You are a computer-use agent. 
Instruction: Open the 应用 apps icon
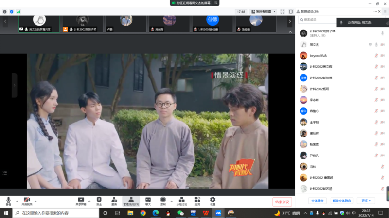click(197, 201)
